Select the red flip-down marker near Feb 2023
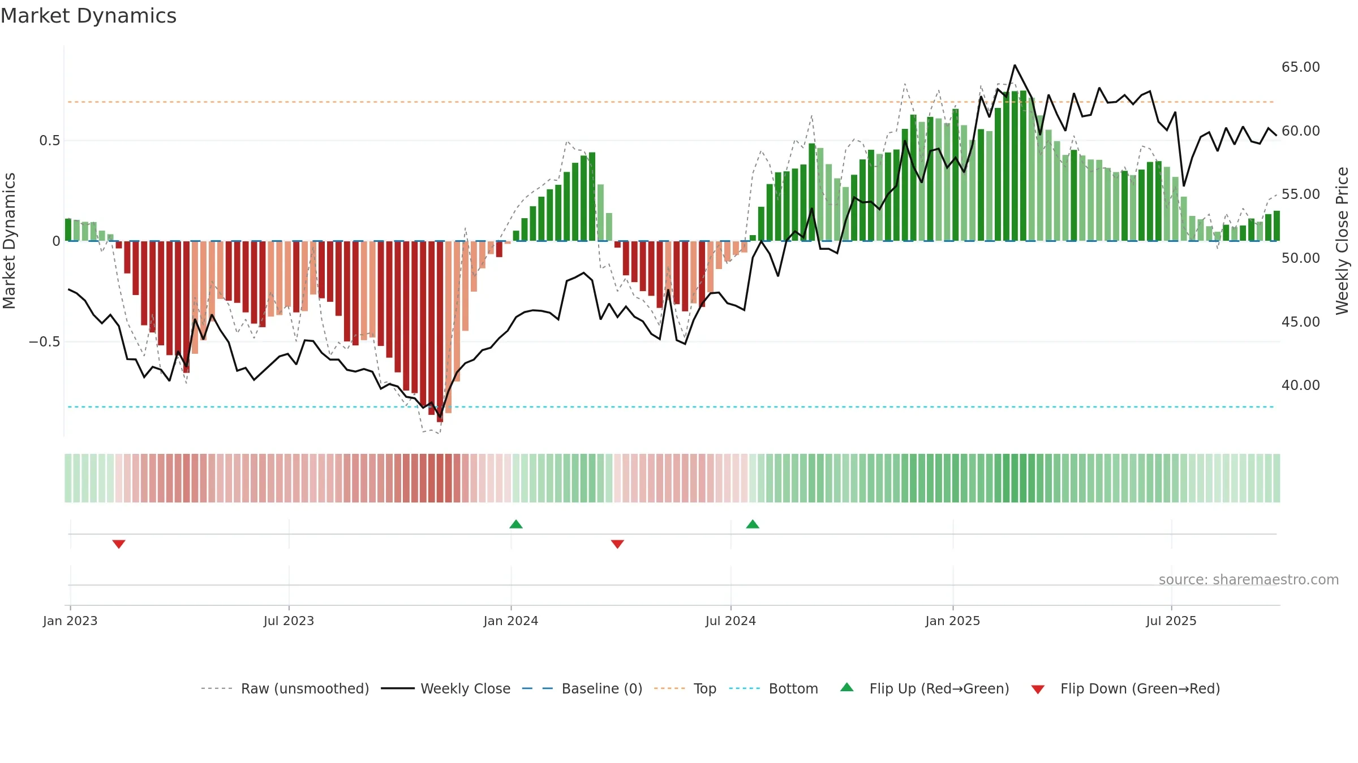The width and height of the screenshot is (1358, 763). (x=119, y=544)
